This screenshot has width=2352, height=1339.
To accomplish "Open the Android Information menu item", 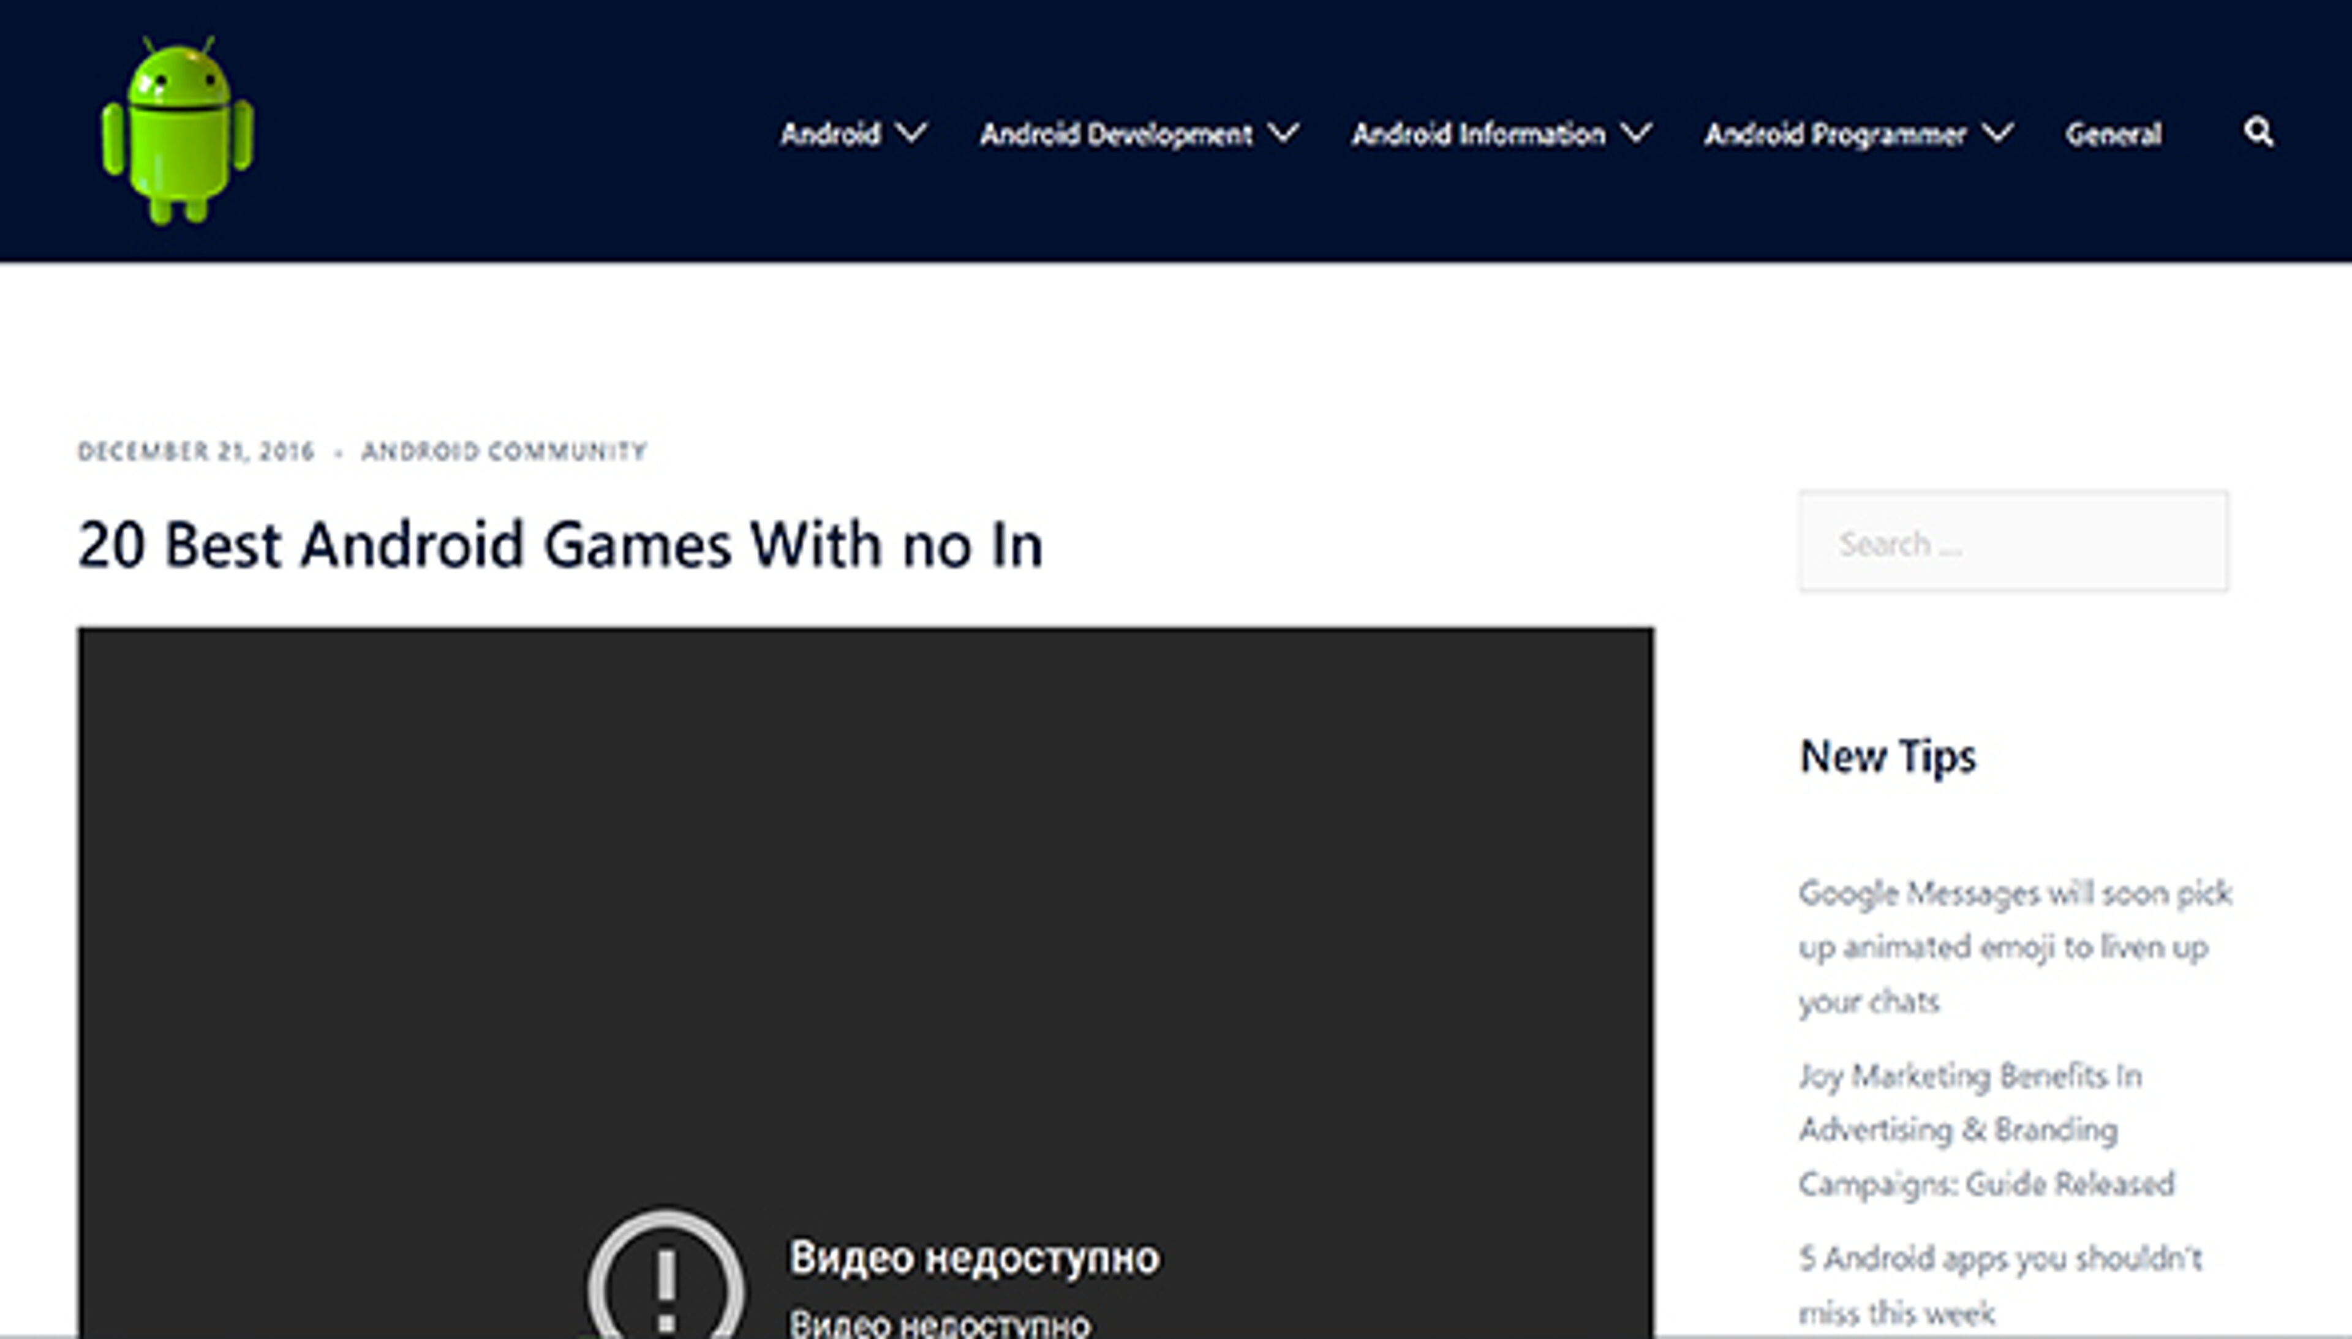I will (1477, 134).
